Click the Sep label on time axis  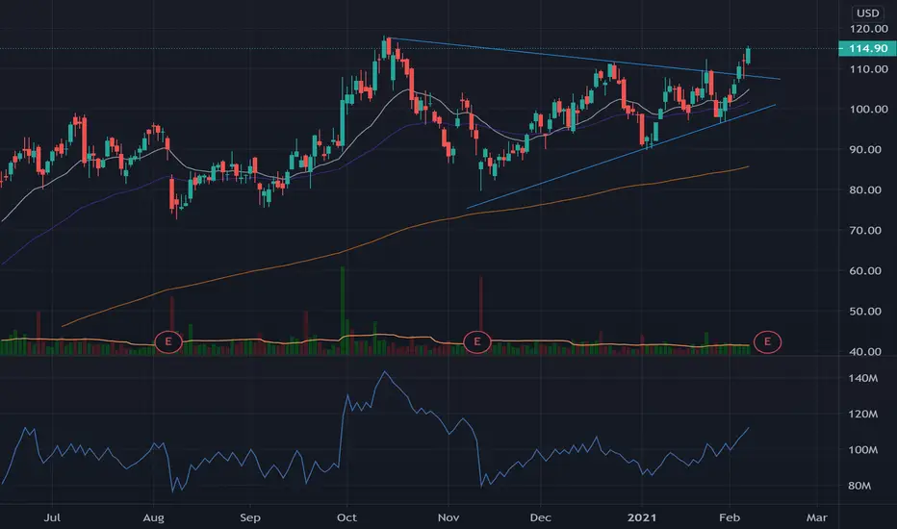[x=250, y=517]
